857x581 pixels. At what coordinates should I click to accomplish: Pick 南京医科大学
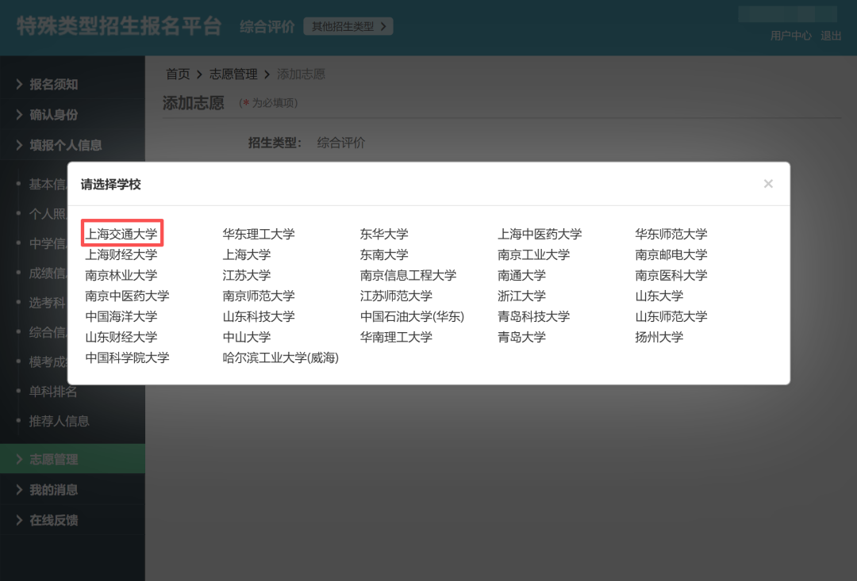[x=671, y=275]
